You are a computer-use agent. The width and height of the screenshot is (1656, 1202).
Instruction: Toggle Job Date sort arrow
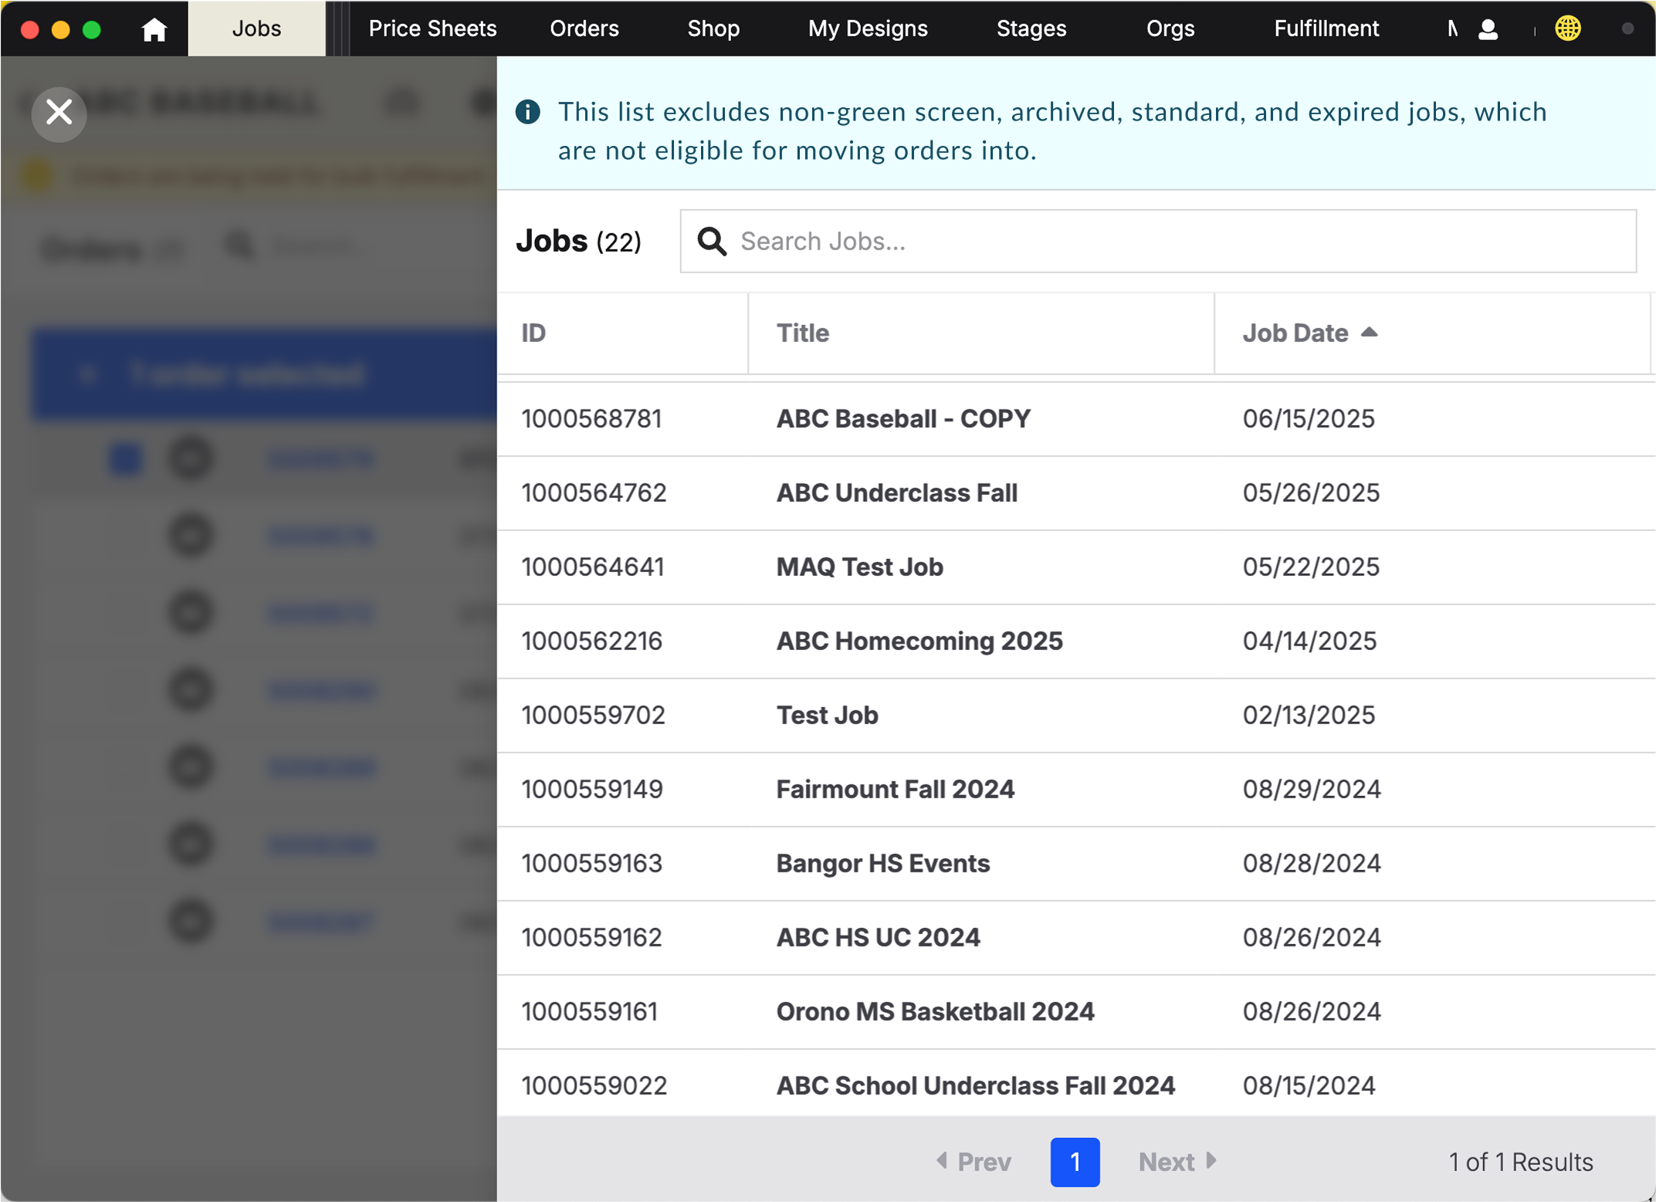point(1369,333)
